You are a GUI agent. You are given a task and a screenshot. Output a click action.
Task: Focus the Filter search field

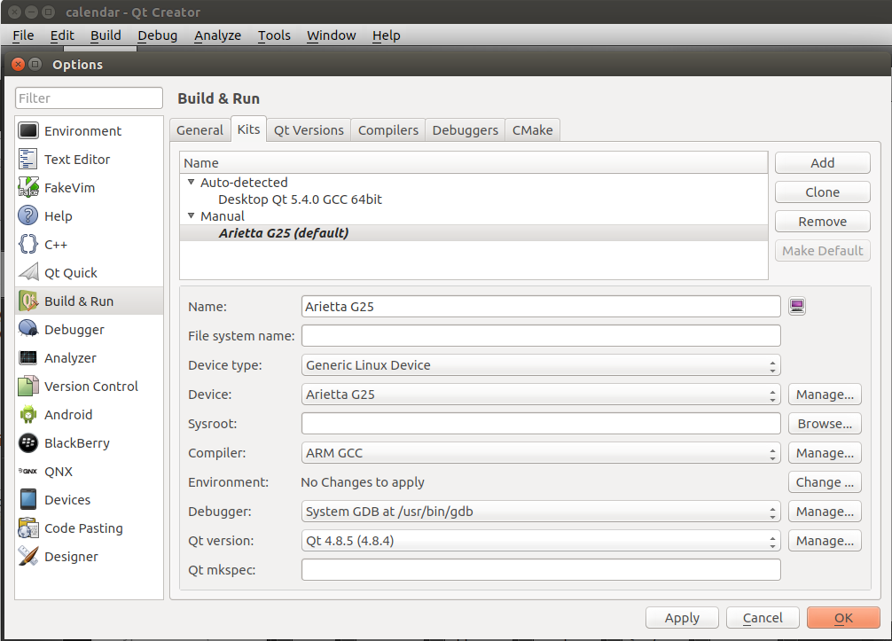89,98
